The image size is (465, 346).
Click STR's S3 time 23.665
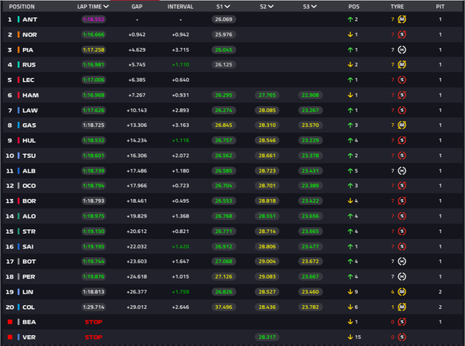(311, 231)
